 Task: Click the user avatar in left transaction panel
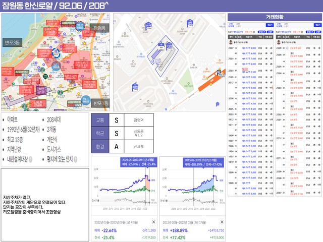(231, 42)
